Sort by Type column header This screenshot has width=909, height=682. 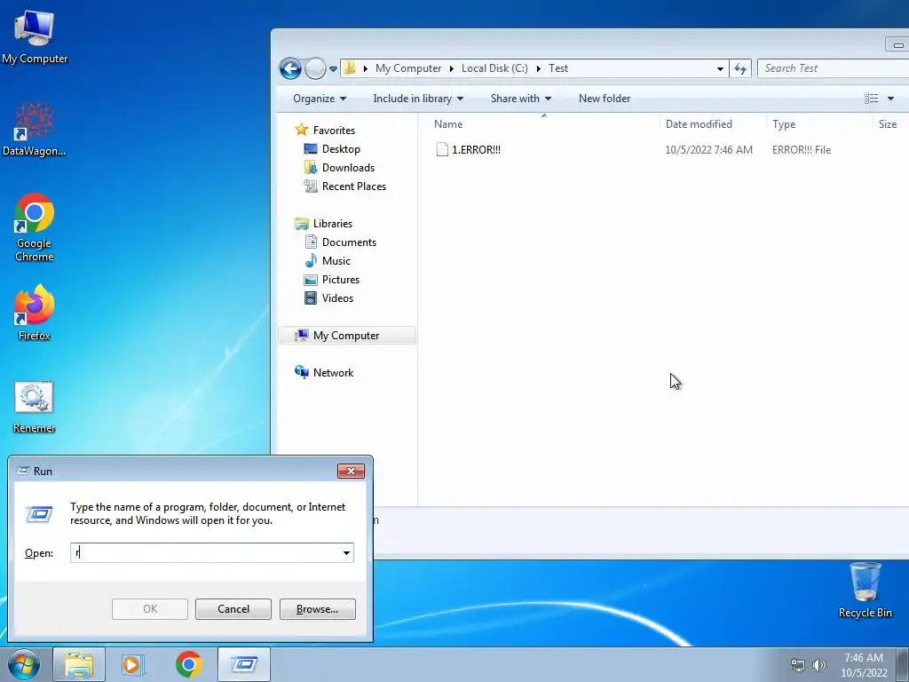[x=819, y=124]
